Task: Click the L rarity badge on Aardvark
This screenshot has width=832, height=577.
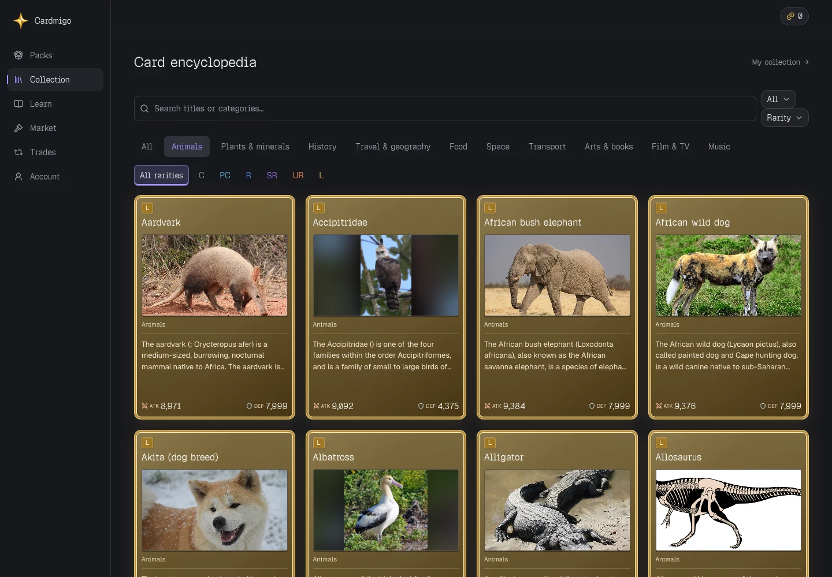Action: point(147,208)
